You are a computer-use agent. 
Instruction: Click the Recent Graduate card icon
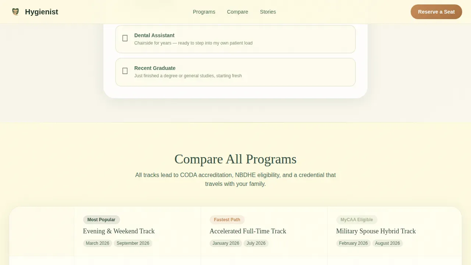(125, 71)
